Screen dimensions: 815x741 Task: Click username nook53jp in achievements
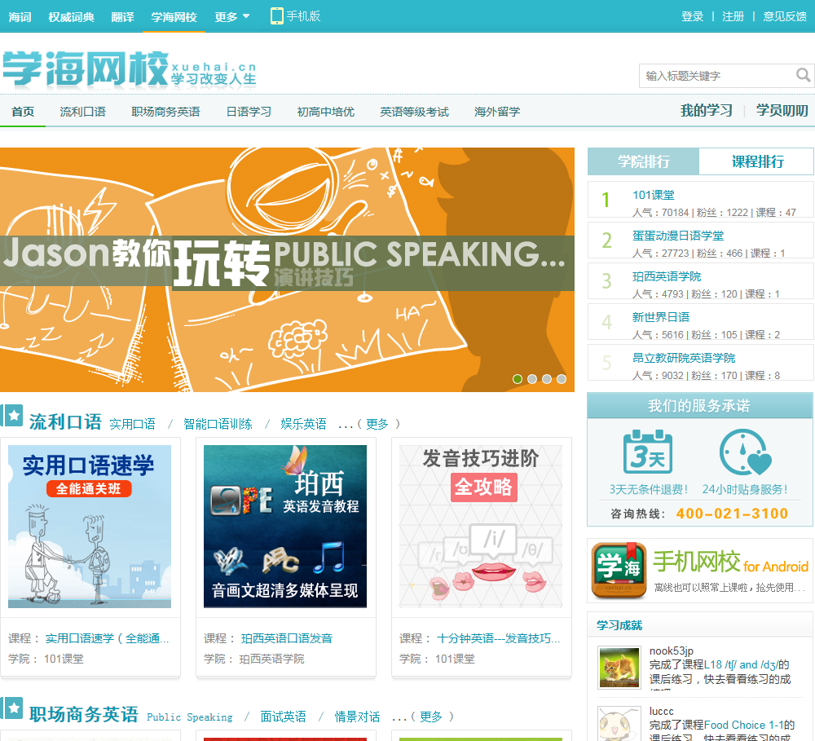(x=671, y=651)
